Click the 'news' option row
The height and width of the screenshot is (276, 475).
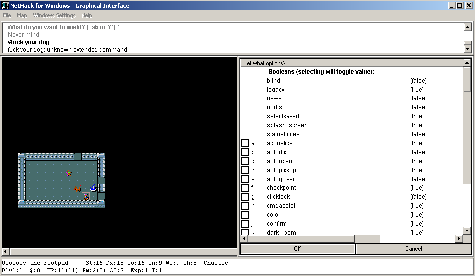click(352, 98)
